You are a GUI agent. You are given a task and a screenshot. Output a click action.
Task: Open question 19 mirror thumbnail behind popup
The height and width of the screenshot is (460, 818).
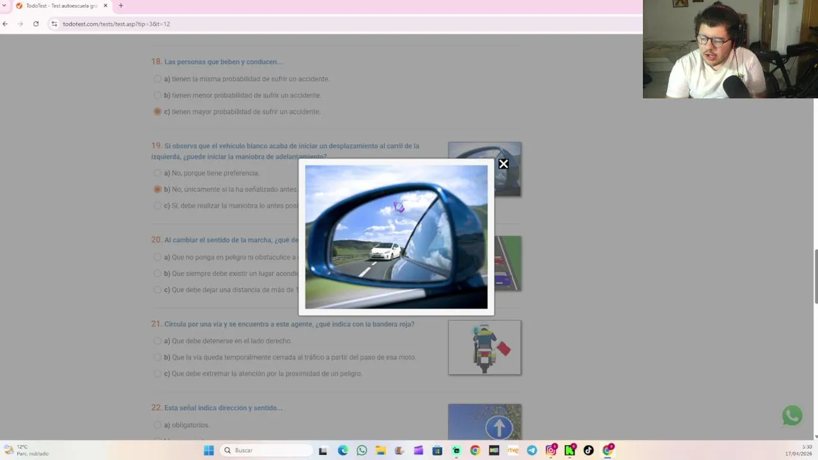pyautogui.click(x=508, y=169)
